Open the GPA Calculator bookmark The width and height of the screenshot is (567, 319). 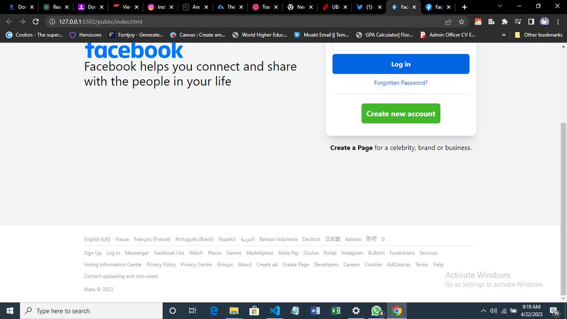(x=384, y=34)
